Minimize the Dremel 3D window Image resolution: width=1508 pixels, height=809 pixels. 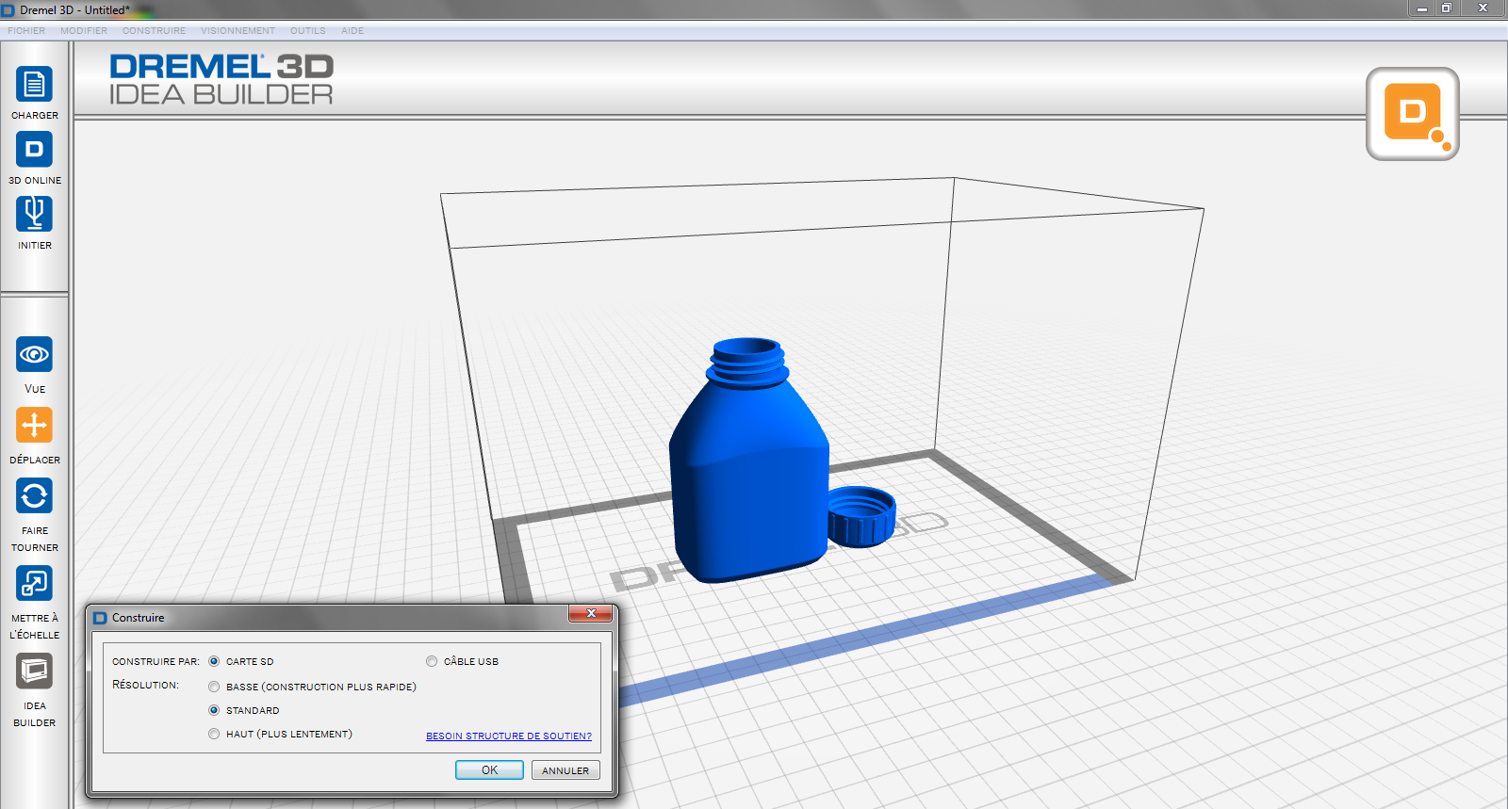pos(1422,8)
